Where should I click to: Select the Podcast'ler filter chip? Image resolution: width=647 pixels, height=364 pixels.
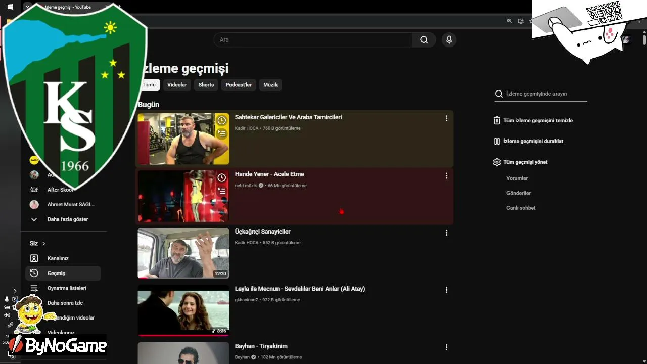click(x=239, y=85)
